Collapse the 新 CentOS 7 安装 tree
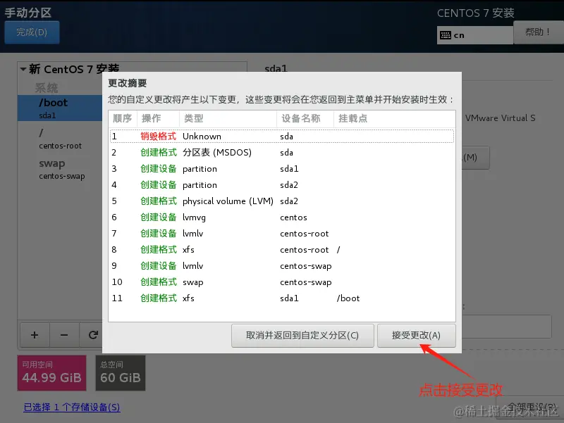 (x=23, y=68)
